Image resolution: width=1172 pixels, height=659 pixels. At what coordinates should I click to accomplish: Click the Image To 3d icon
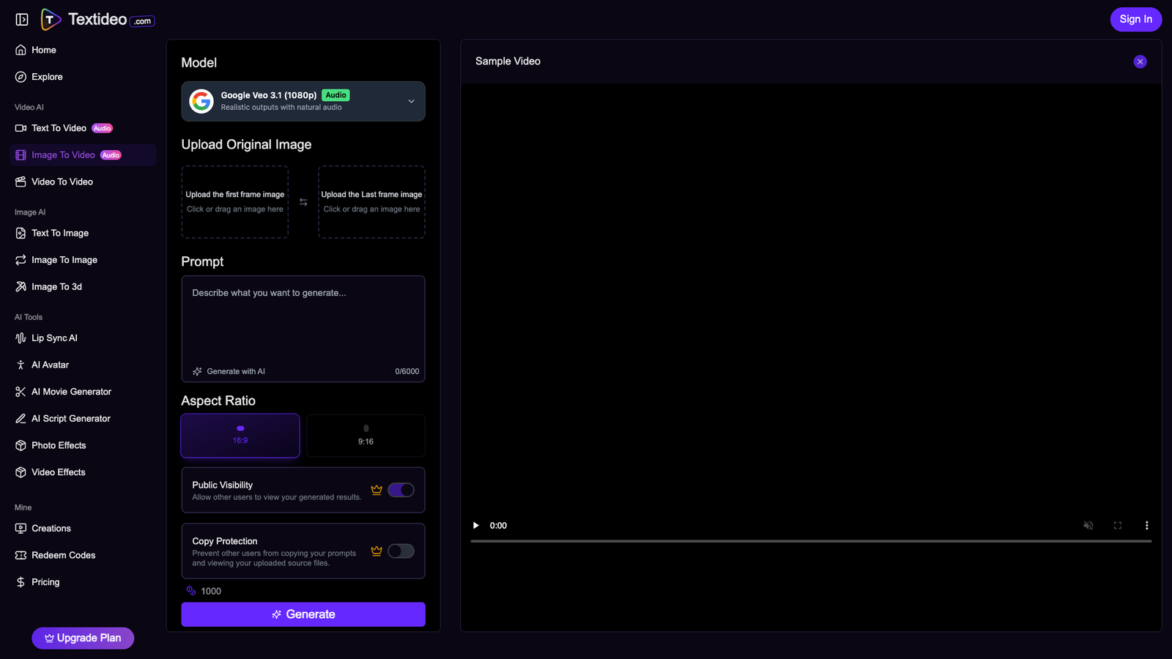pos(21,287)
